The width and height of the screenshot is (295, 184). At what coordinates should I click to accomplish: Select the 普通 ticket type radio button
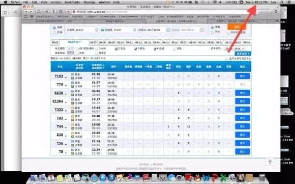[212, 27]
